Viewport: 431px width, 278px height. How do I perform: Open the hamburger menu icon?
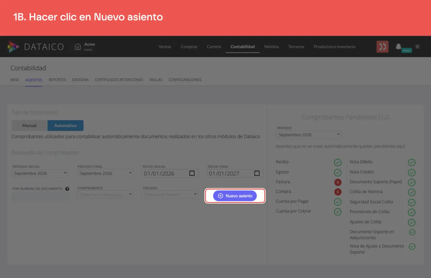418,47
